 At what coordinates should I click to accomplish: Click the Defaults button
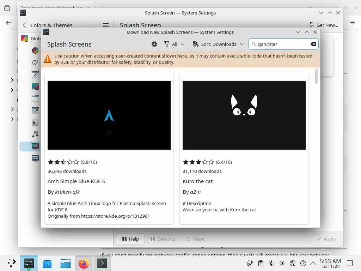[x=163, y=239]
